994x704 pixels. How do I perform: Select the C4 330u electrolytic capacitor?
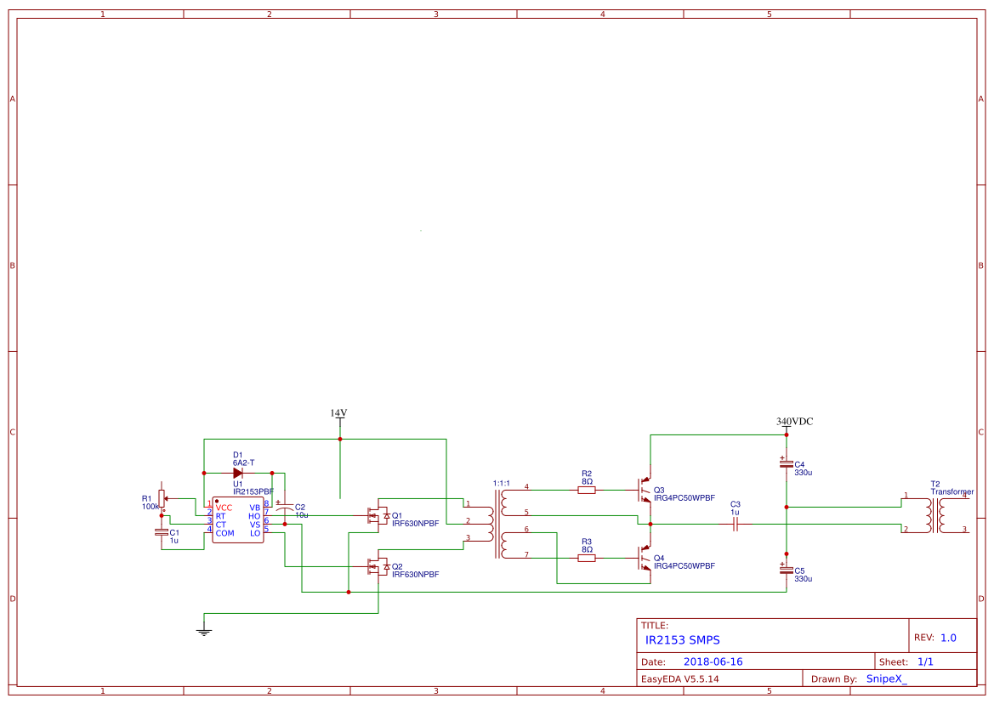(786, 464)
